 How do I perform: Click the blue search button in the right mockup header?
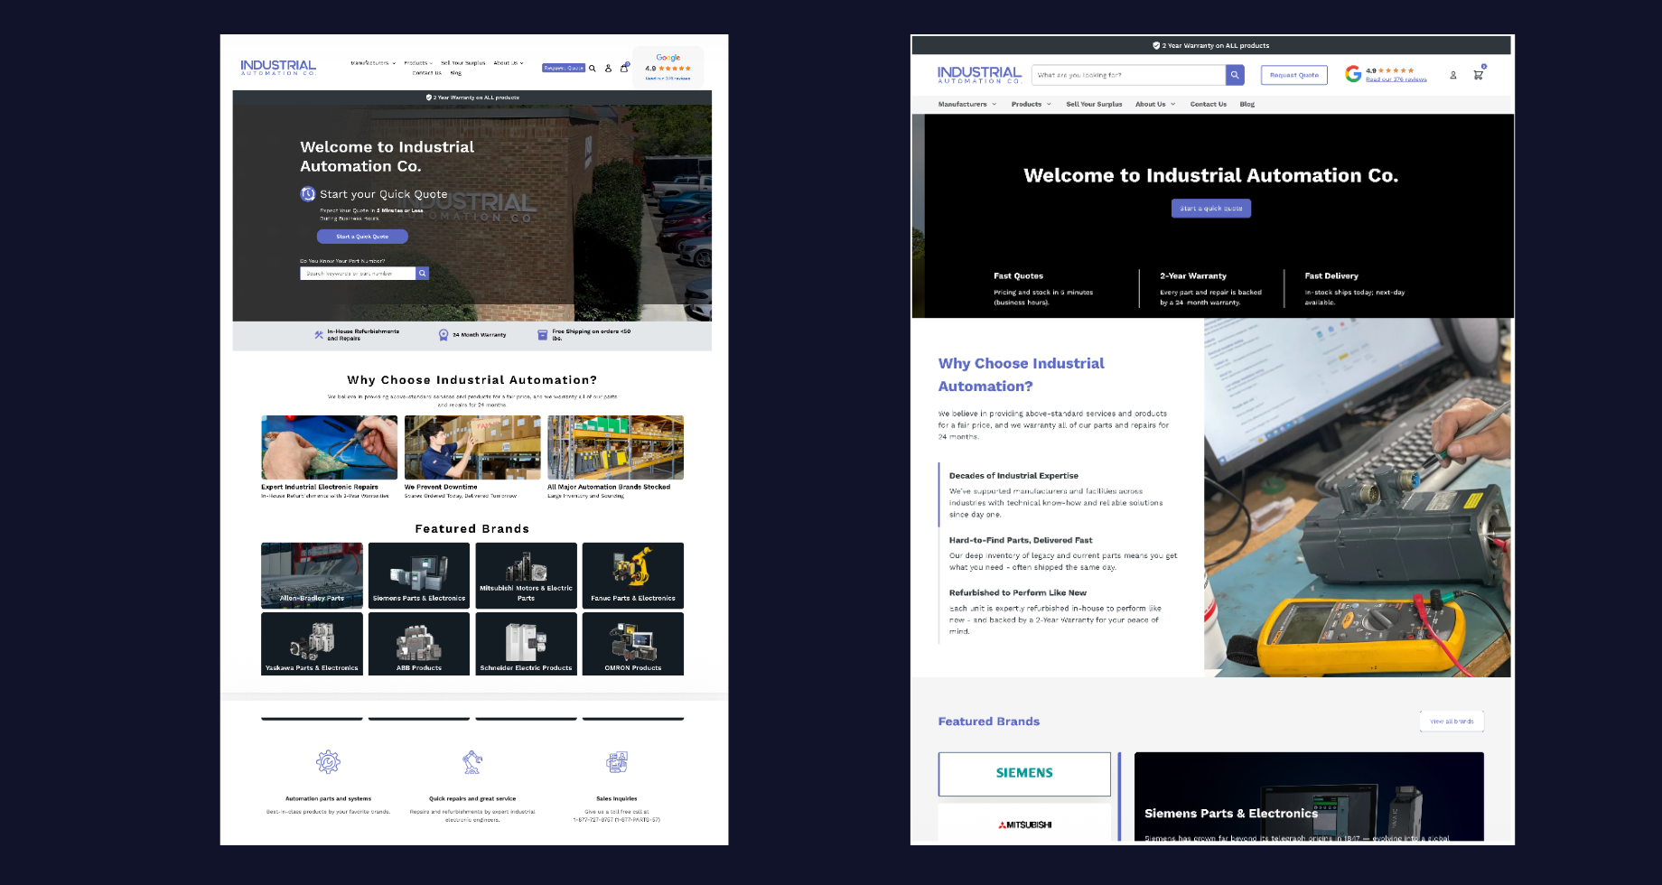pos(1235,75)
